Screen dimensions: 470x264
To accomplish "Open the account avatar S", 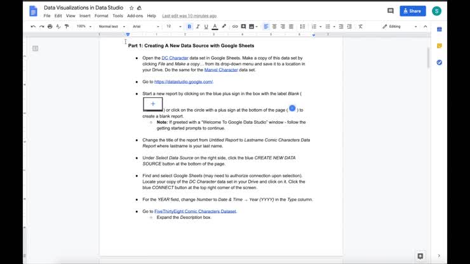I will [x=436, y=11].
